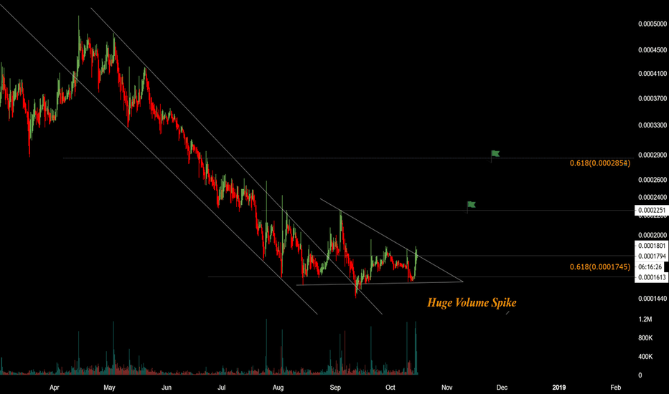669x394 pixels.
Task: Click the Jul label on time axis
Action: click(221, 388)
